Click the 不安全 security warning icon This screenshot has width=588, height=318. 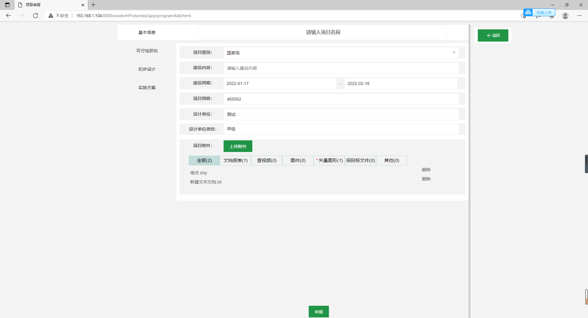coord(51,16)
